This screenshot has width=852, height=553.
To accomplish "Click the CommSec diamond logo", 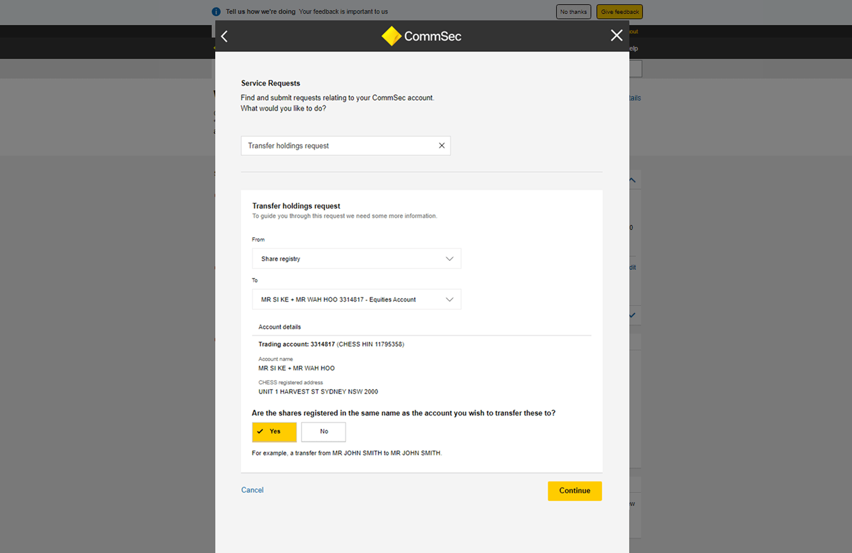I will [x=391, y=36].
